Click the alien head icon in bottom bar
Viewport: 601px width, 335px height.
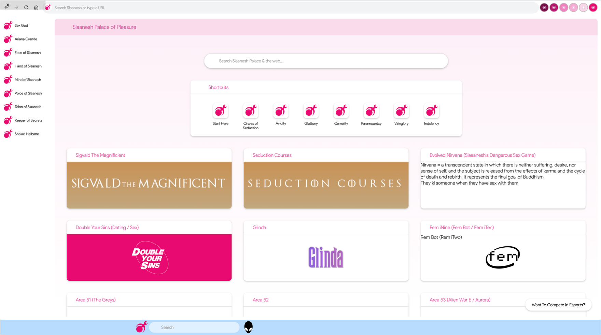coord(249,327)
